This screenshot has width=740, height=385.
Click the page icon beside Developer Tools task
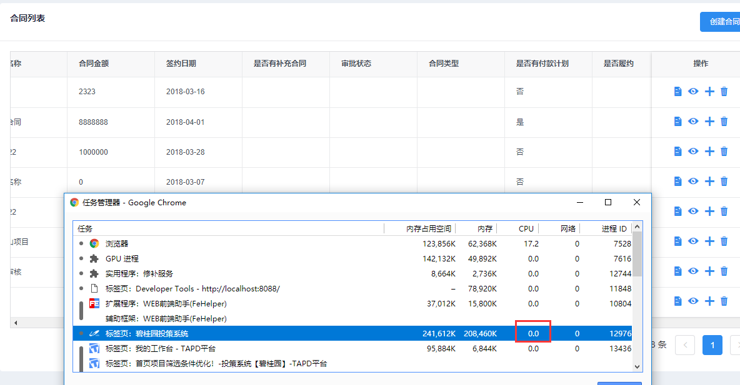pos(94,288)
